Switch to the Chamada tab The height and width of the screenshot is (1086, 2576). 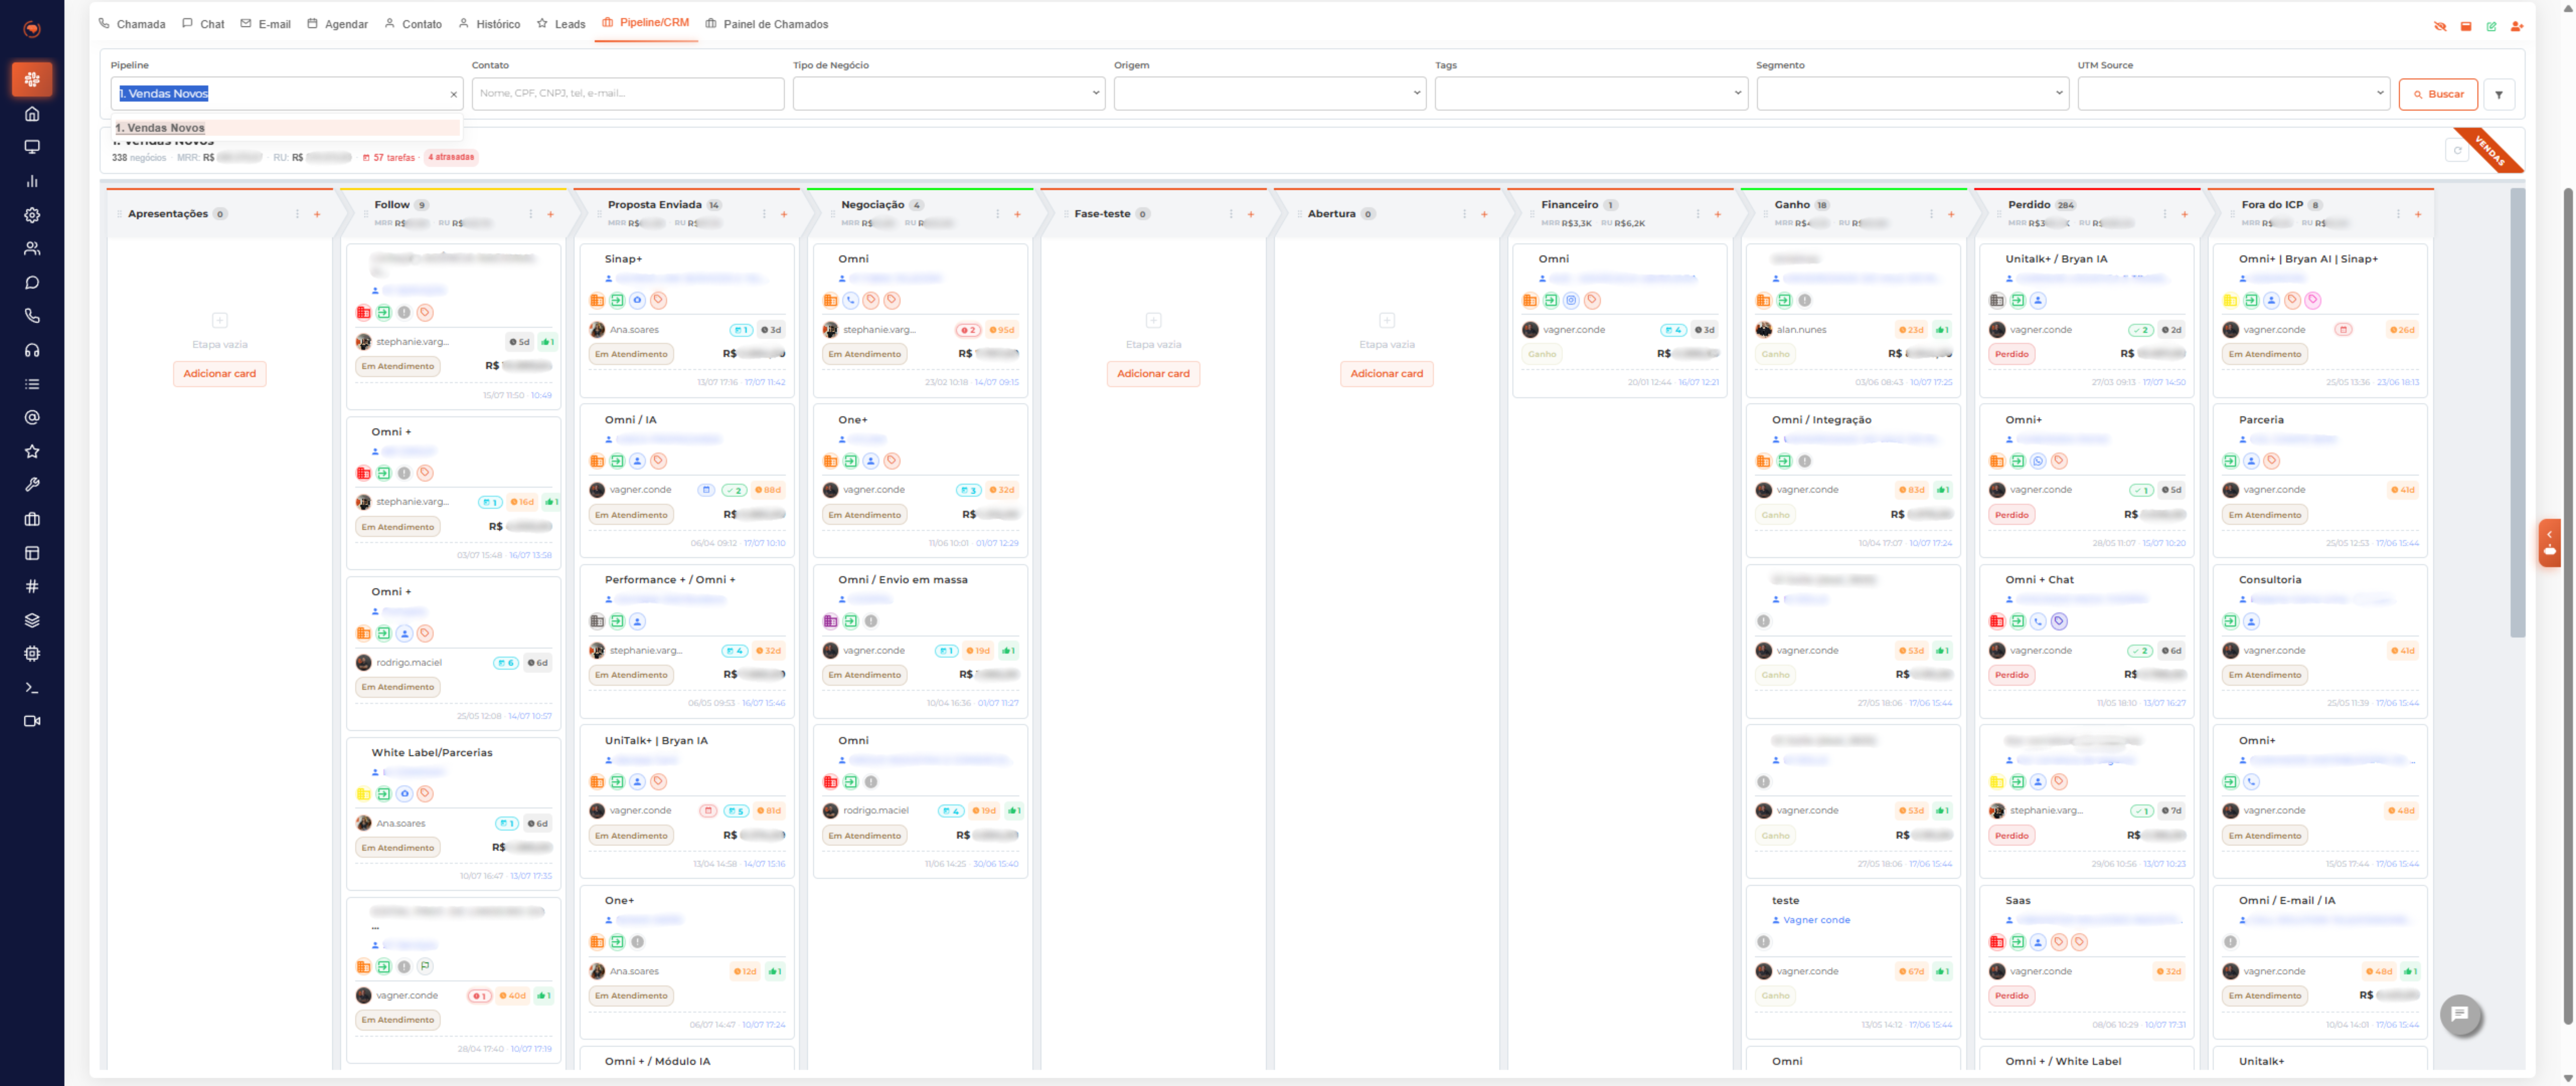pyautogui.click(x=132, y=24)
